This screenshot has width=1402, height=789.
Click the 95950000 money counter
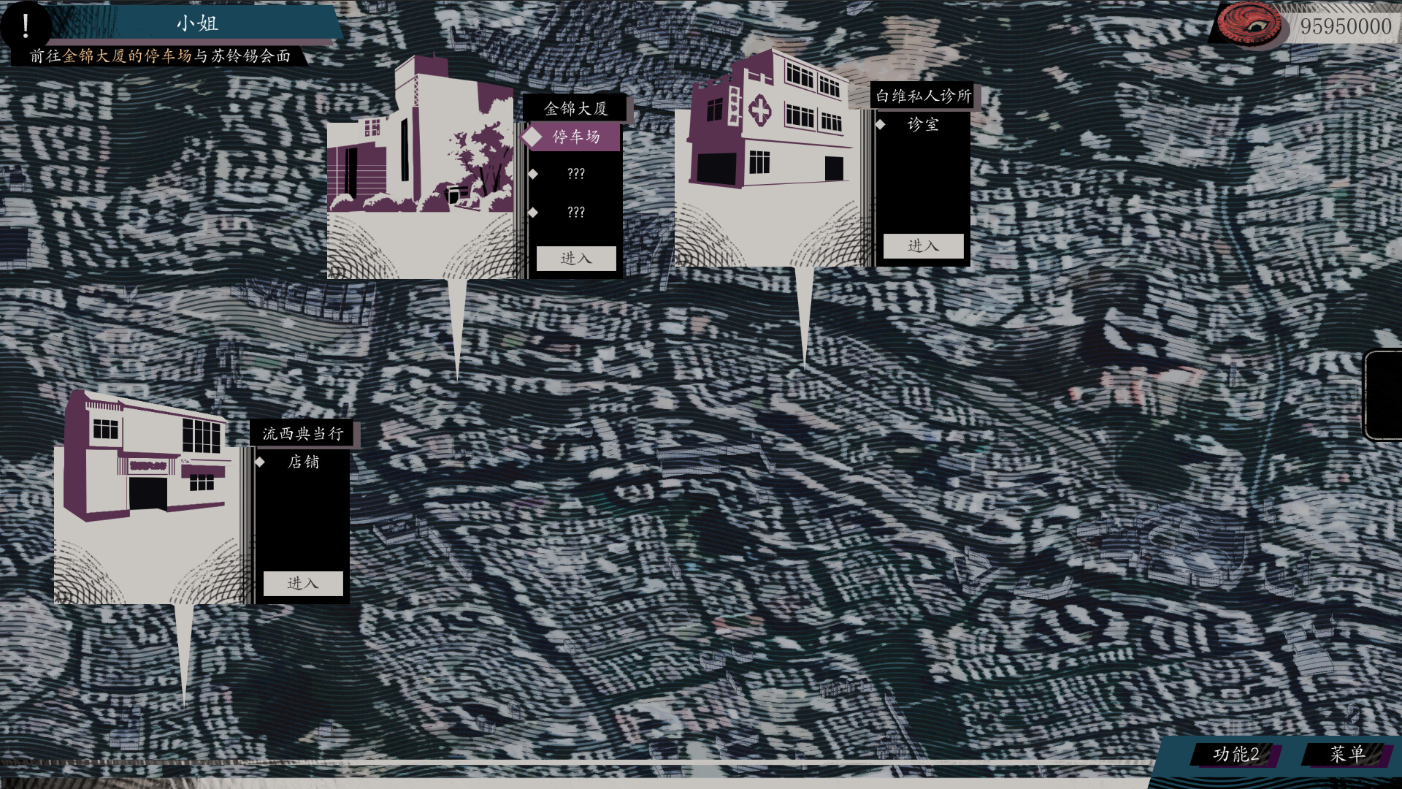coord(1346,26)
